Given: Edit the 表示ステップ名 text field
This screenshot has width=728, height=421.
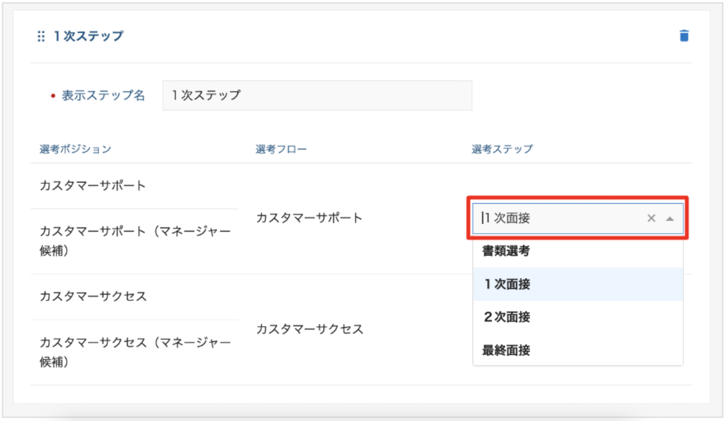Looking at the screenshot, I should (x=317, y=95).
